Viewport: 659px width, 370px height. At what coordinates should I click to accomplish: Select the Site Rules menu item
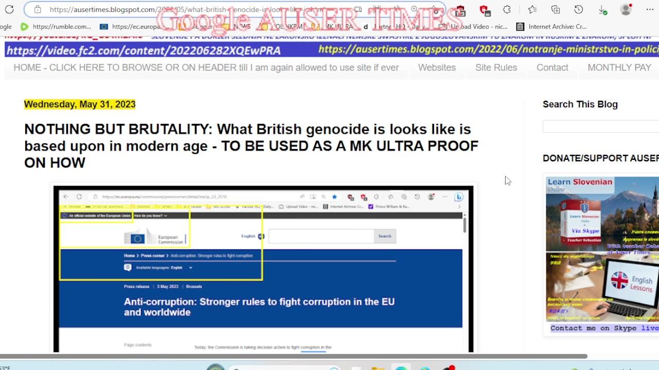coord(496,67)
